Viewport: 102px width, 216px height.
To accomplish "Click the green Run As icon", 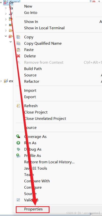I will 18,143.
